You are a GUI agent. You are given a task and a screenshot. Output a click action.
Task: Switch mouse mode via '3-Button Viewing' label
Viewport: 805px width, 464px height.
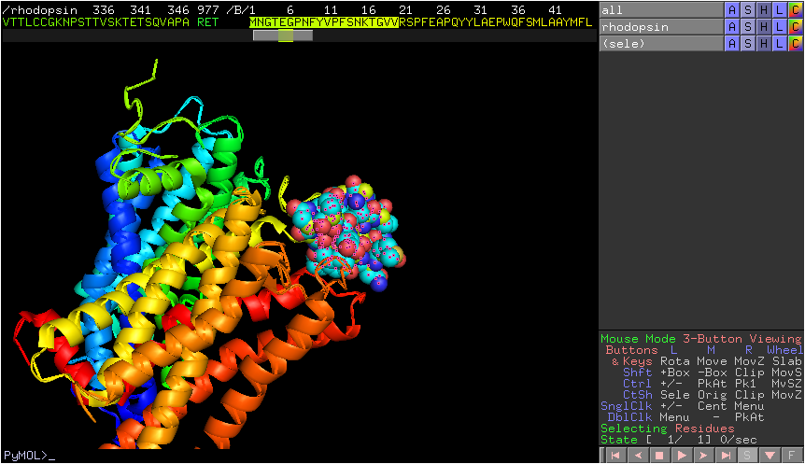[x=742, y=339]
